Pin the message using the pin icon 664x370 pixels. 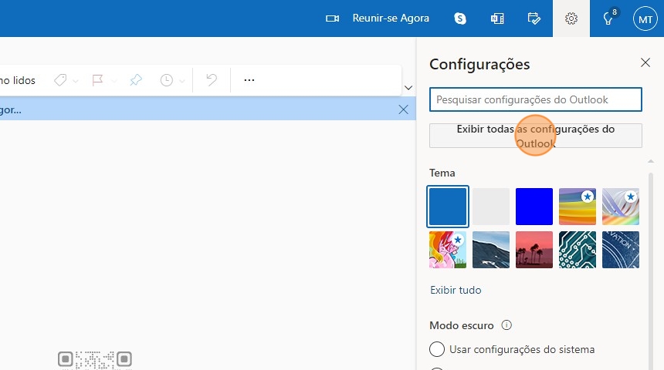point(136,80)
